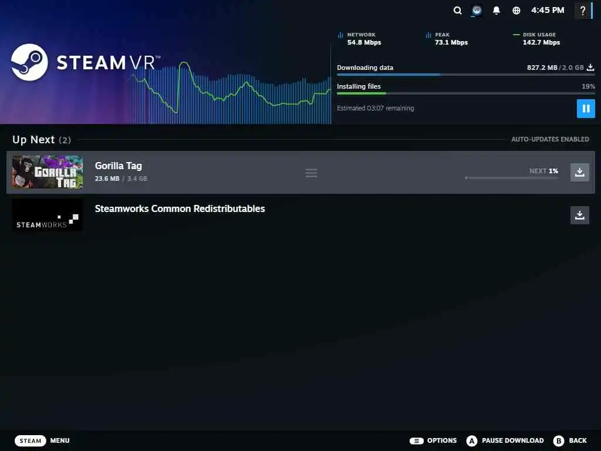601x451 pixels.
Task: Click the STEAM menu pill button
Action: point(31,440)
